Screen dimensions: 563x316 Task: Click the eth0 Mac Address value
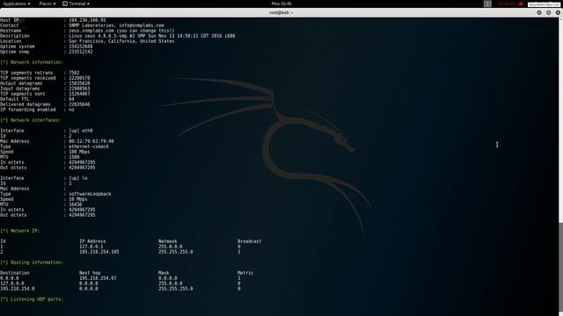pyautogui.click(x=91, y=141)
